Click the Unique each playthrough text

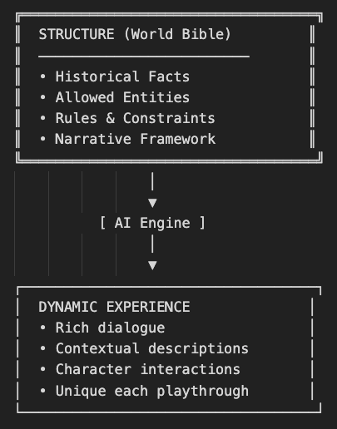(152, 391)
